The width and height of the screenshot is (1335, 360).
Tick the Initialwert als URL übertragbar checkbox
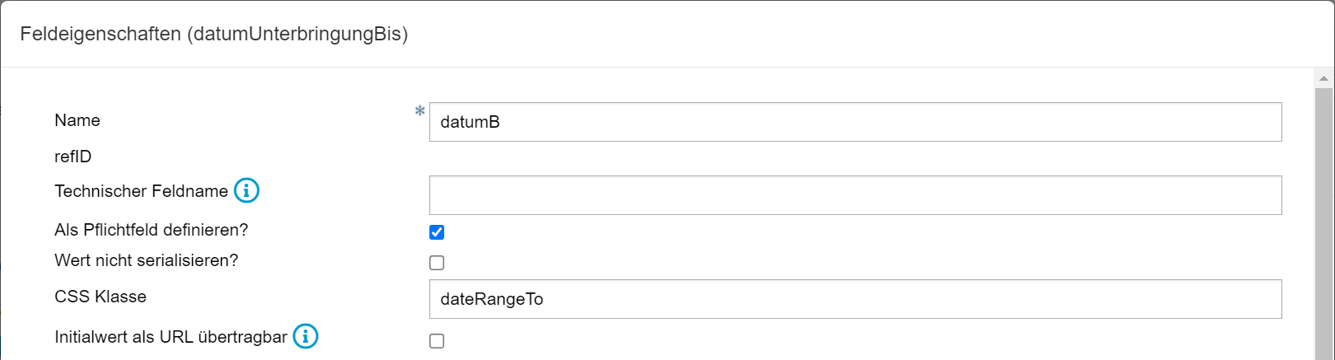437,341
